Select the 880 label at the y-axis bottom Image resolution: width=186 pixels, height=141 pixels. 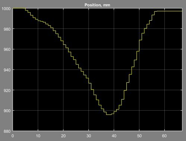(x=7, y=131)
